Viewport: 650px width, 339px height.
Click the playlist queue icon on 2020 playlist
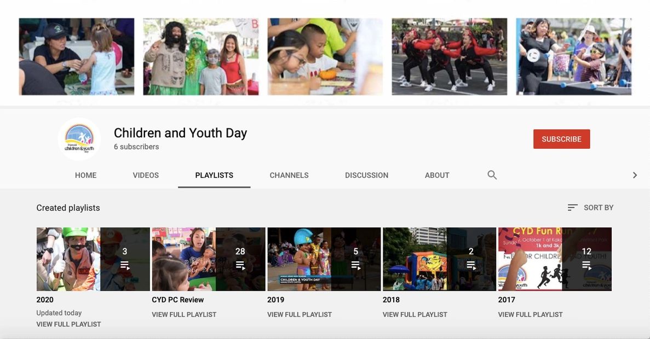[125, 266]
